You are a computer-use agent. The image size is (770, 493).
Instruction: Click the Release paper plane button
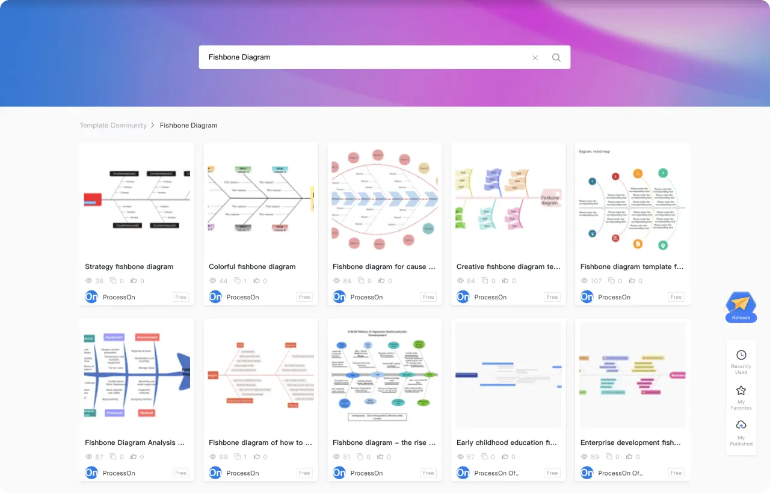(741, 306)
